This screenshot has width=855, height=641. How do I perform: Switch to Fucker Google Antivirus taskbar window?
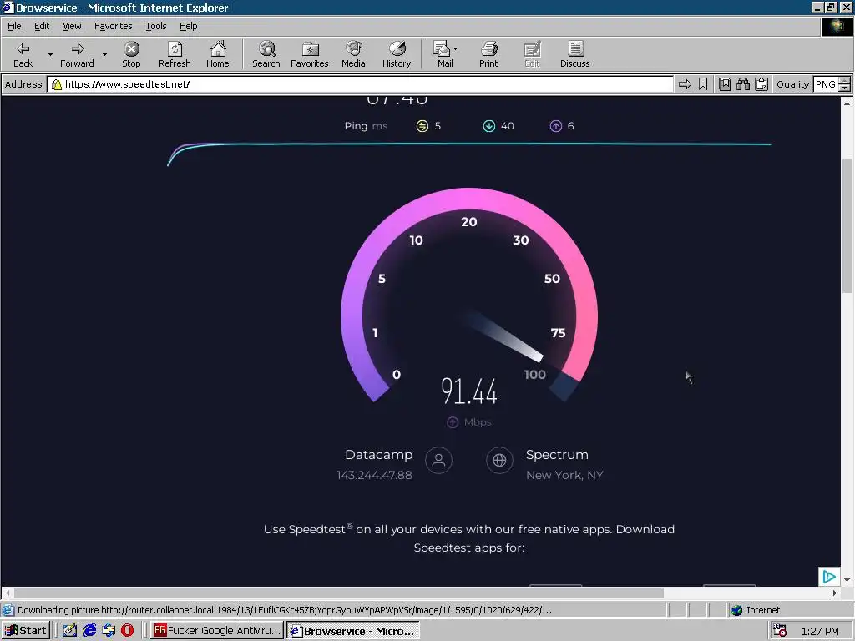click(217, 631)
